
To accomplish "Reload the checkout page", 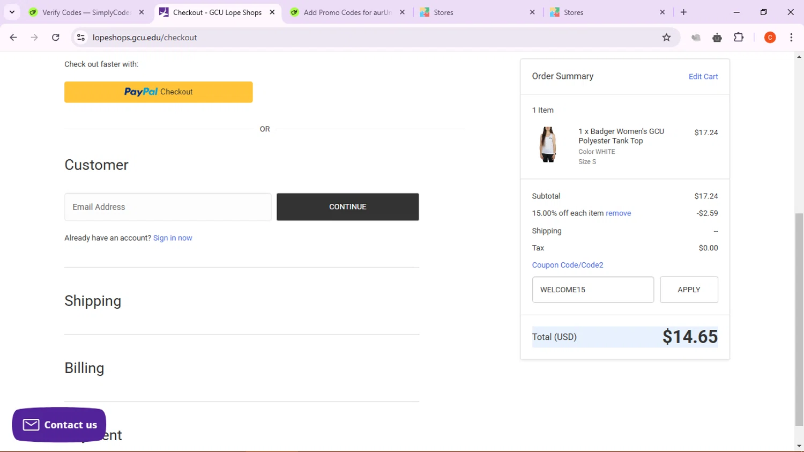I will click(56, 38).
